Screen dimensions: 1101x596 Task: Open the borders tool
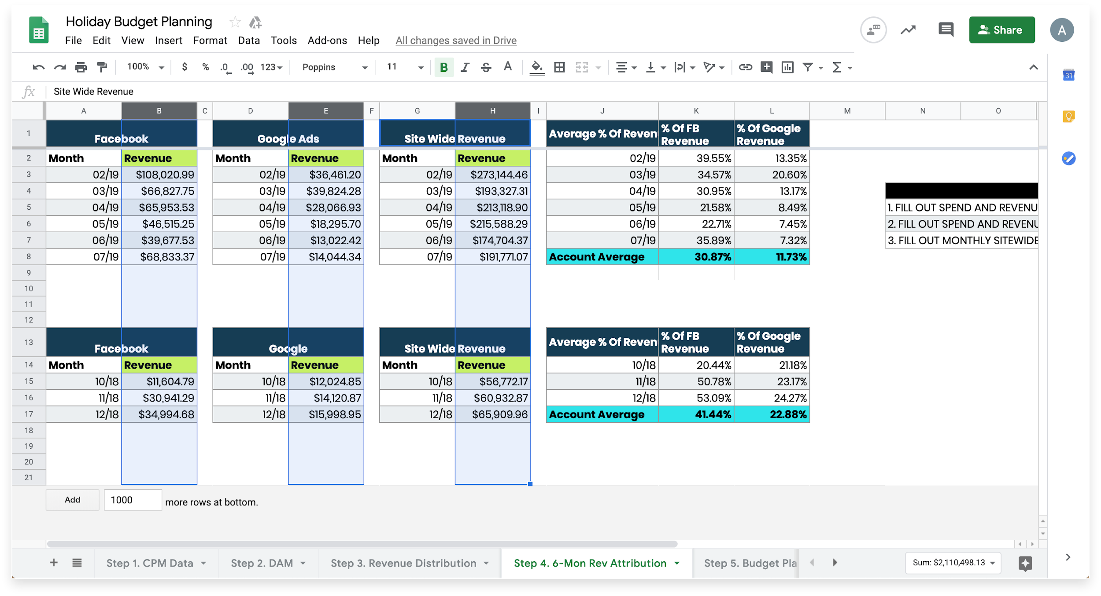click(559, 67)
